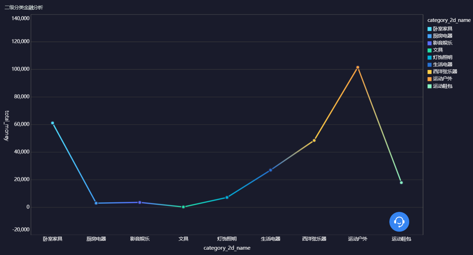
Task: Click the legend title category_2d_name
Action: (449, 20)
